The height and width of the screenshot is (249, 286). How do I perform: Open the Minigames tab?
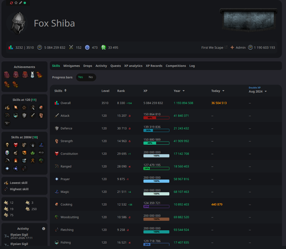pos(71,66)
